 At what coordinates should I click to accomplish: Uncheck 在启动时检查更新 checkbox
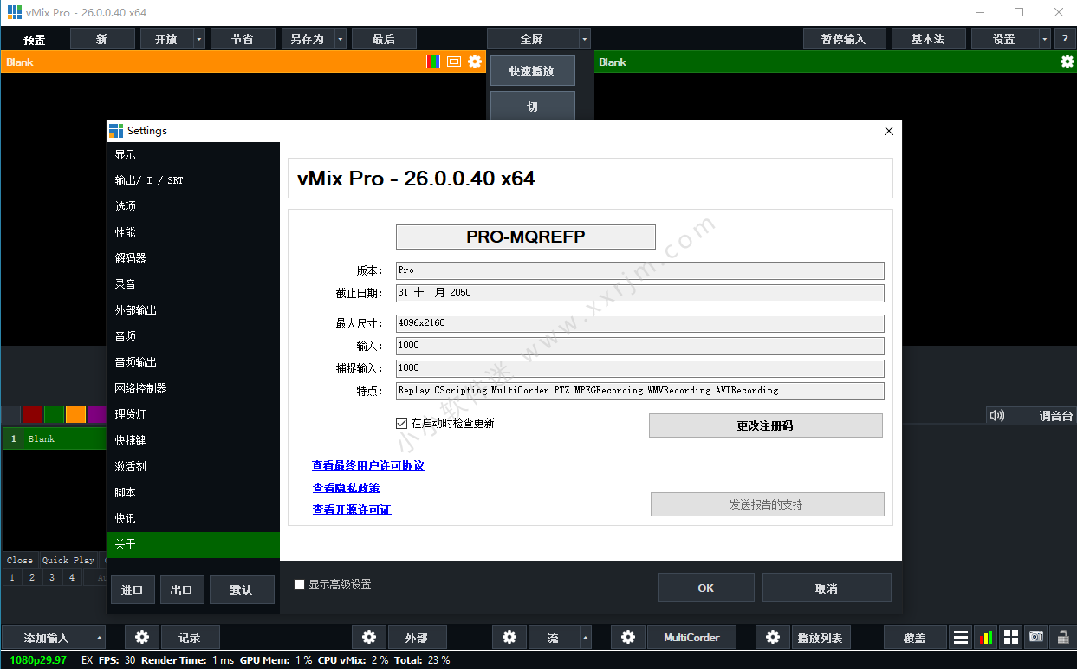401,424
